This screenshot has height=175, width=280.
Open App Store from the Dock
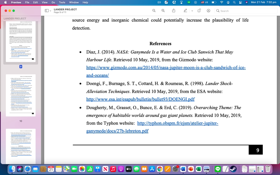152,169
